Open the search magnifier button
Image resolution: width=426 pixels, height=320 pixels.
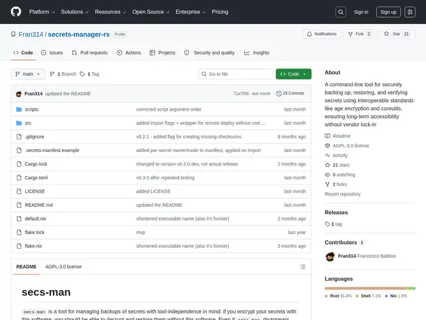341,12
